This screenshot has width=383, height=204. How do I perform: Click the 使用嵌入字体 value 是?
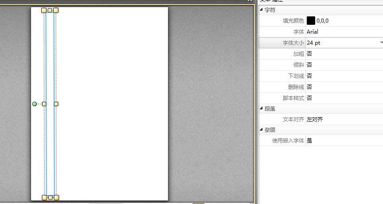tap(309, 141)
